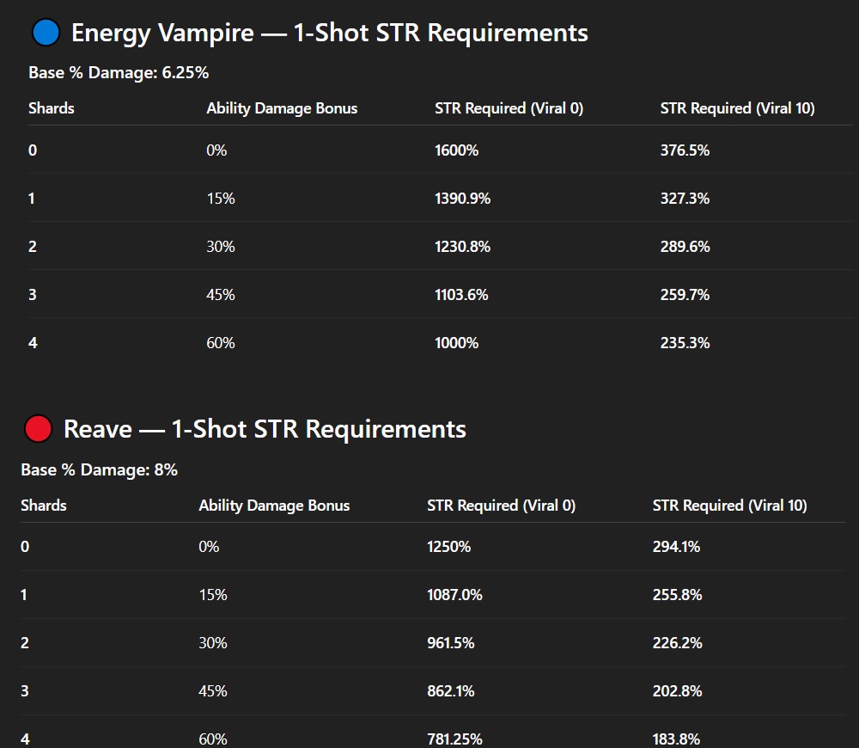Viewport: 859px width, 748px height.
Task: Click the text 'Base % Damage: 6.25%'
Action: tap(119, 73)
